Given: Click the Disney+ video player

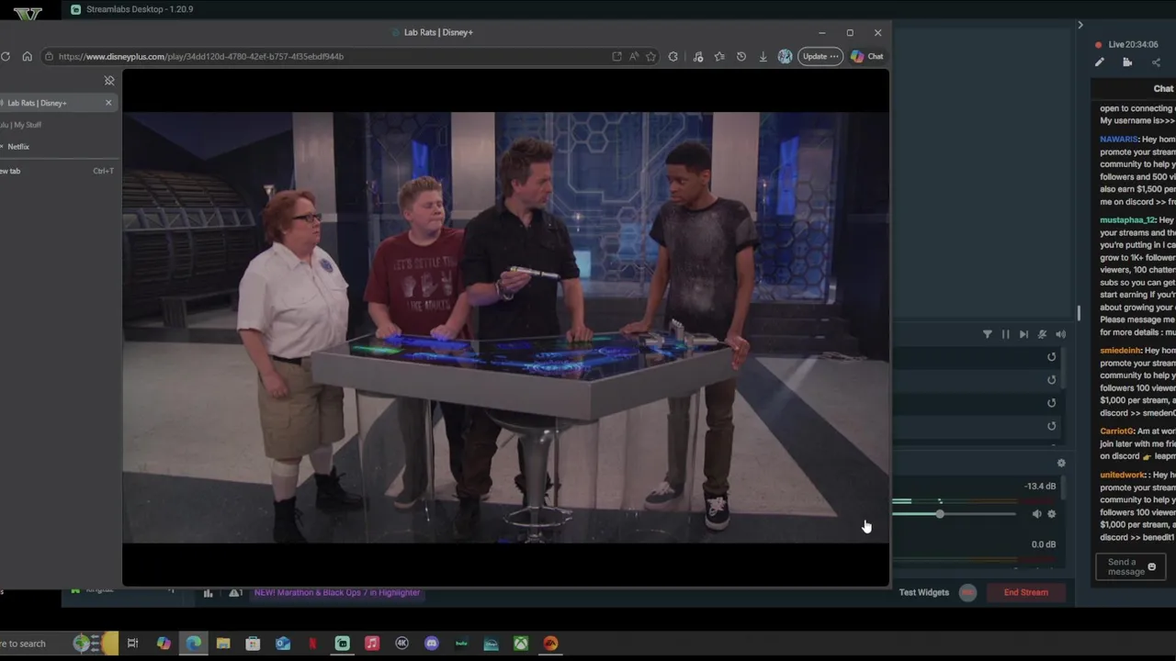Looking at the screenshot, I should [x=505, y=328].
